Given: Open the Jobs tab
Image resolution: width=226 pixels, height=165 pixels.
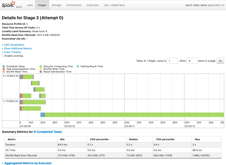Looking at the screenshot, I should coord(30,5).
